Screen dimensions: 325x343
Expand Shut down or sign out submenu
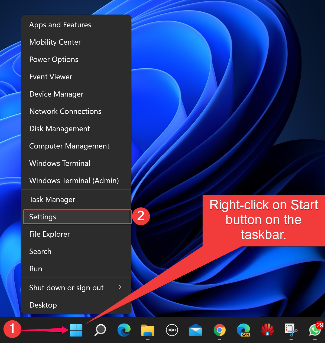76,288
